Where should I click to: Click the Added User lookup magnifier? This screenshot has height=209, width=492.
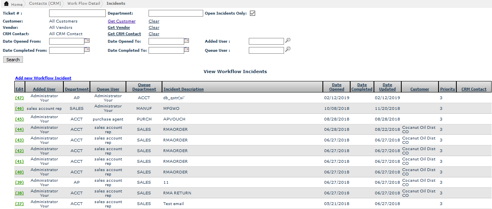[x=288, y=40]
